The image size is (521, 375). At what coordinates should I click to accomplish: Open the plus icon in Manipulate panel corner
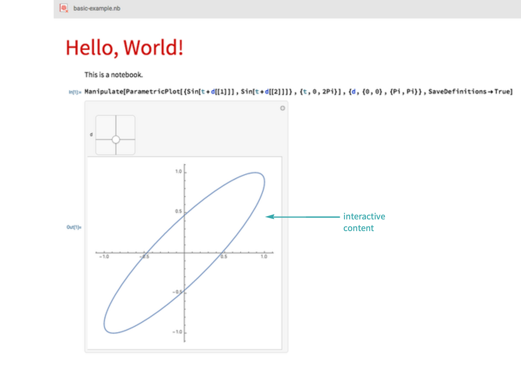tap(283, 108)
